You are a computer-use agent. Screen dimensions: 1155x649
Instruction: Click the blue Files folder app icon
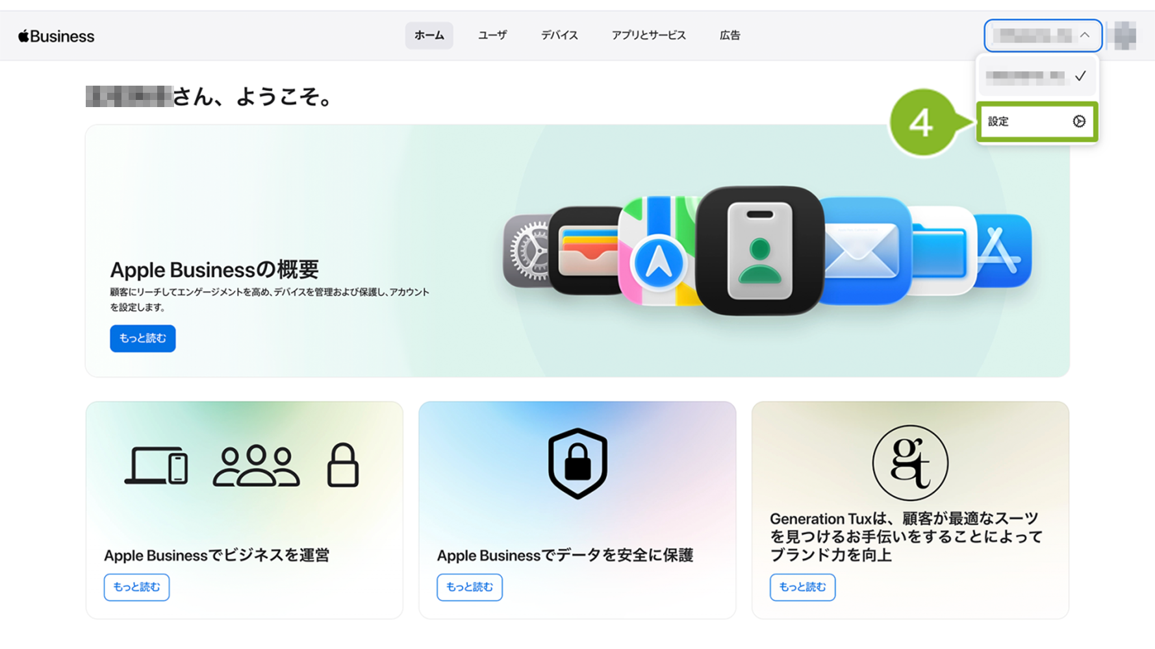point(942,251)
